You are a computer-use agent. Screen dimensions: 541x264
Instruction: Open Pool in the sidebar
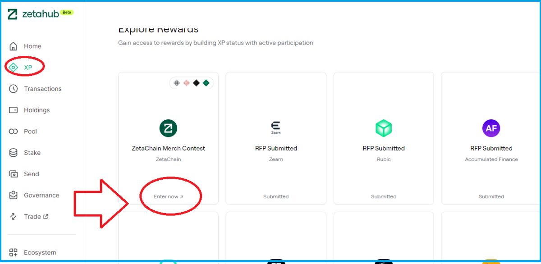pyautogui.click(x=30, y=132)
